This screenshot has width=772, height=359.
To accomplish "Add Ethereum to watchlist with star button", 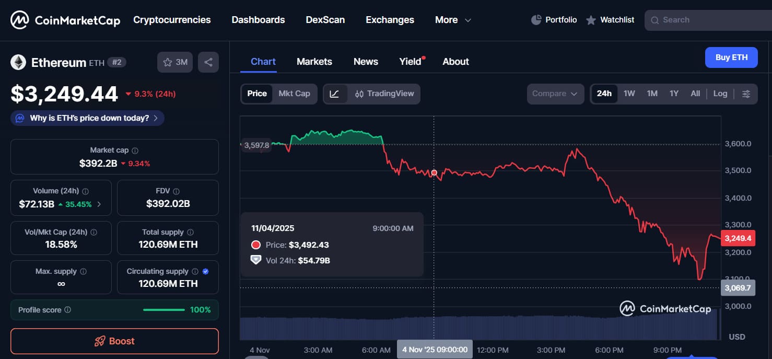I will [175, 62].
